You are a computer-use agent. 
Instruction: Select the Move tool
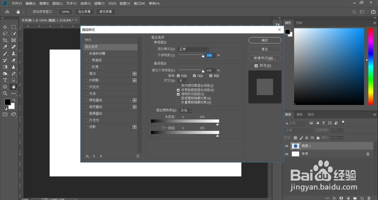tap(5, 27)
